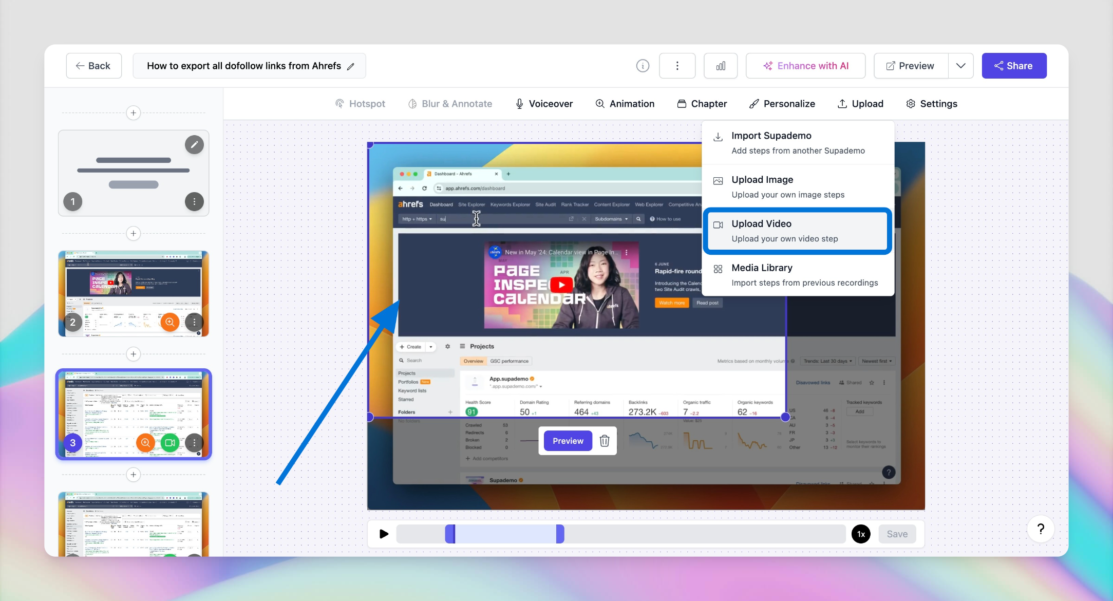Select the Hotspot tool
1113x601 pixels.
360,104
